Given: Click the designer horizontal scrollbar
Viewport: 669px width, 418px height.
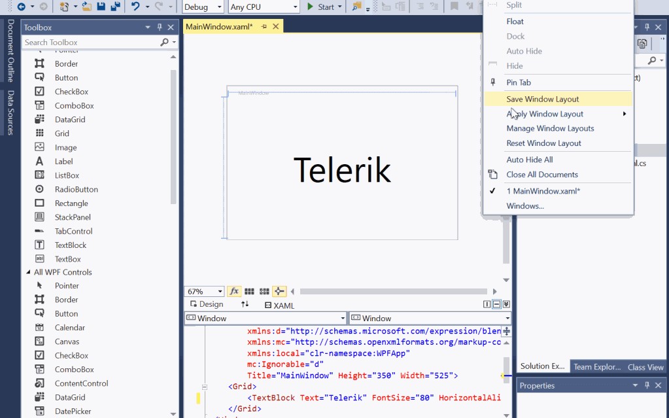Looking at the screenshot, I should click(x=392, y=291).
